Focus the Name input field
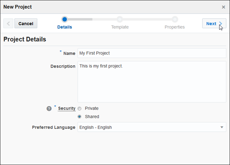 tap(151, 53)
